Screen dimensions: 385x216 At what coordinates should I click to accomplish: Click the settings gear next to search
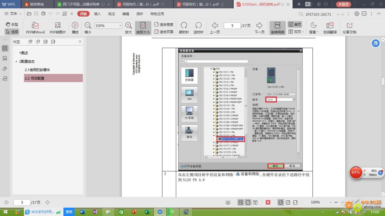point(357,14)
